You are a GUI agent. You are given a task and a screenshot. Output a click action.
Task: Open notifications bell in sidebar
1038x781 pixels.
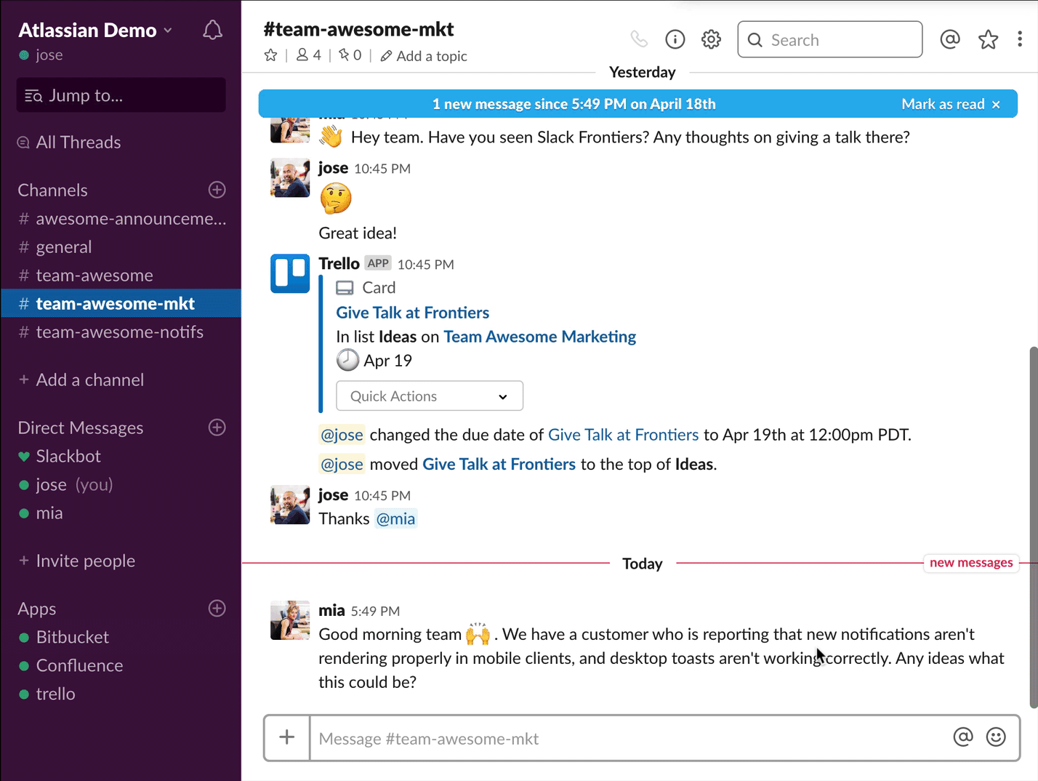tap(212, 31)
